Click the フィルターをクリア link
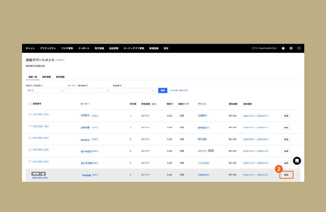The width and height of the screenshot is (326, 212). pos(178,91)
